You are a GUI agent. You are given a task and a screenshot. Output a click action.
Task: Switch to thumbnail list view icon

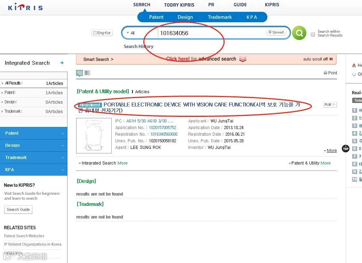79,73
